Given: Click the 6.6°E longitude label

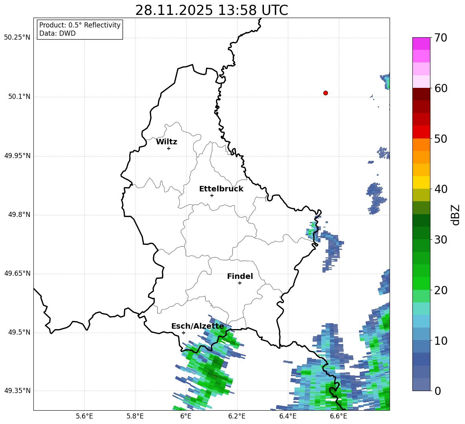Looking at the screenshot, I should 339,417.
